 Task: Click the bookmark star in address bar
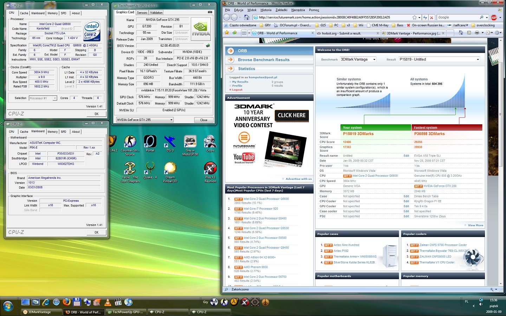[415, 17]
